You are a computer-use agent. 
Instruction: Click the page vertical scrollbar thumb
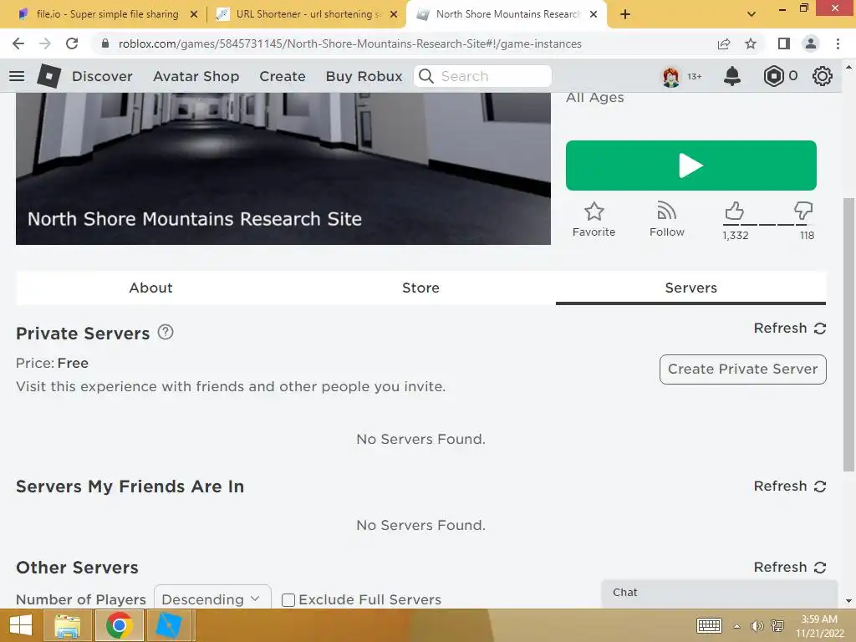tap(848, 334)
